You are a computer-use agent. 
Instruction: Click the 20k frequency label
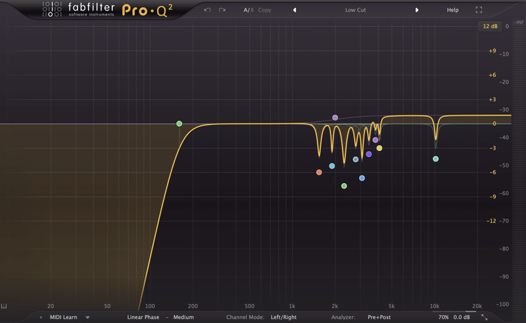click(477, 306)
